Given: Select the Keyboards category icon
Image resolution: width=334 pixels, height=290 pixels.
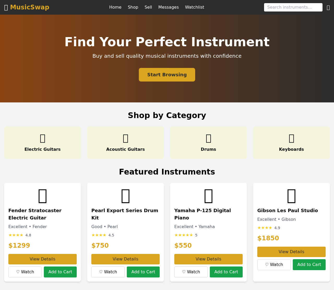Looking at the screenshot, I should tap(291, 138).
